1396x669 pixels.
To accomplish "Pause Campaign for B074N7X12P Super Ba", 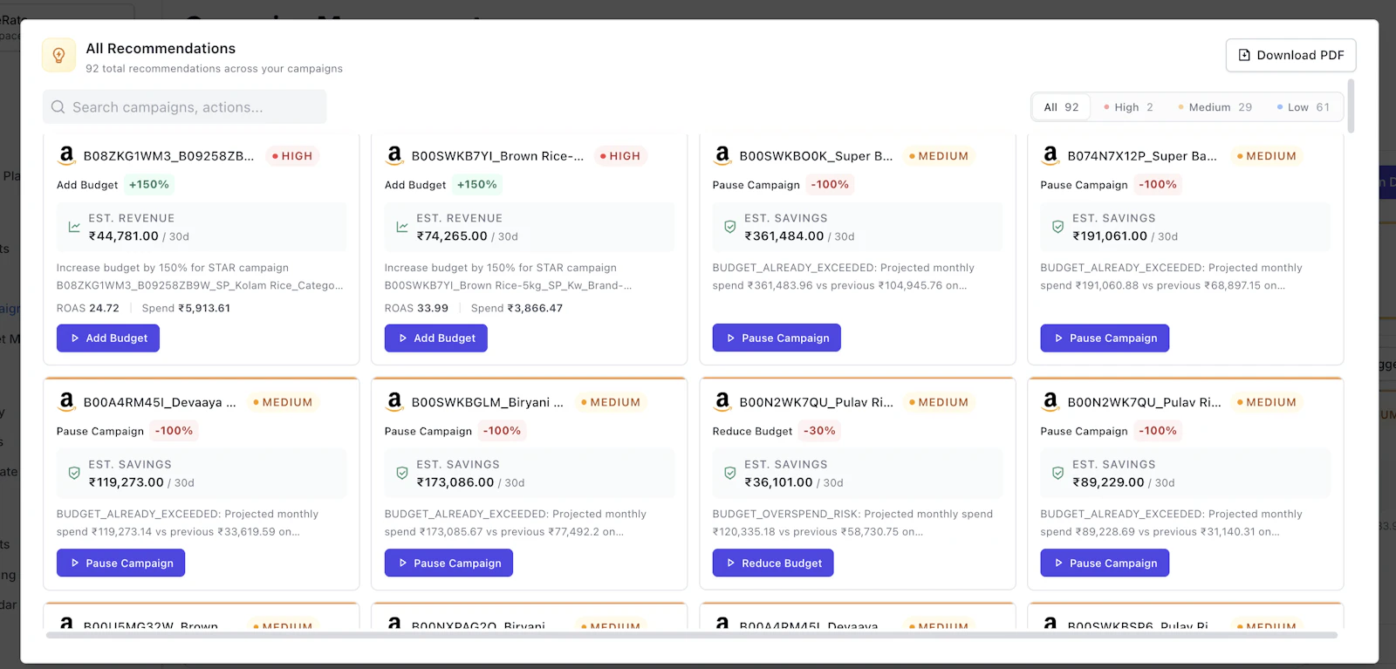I will click(x=1105, y=338).
